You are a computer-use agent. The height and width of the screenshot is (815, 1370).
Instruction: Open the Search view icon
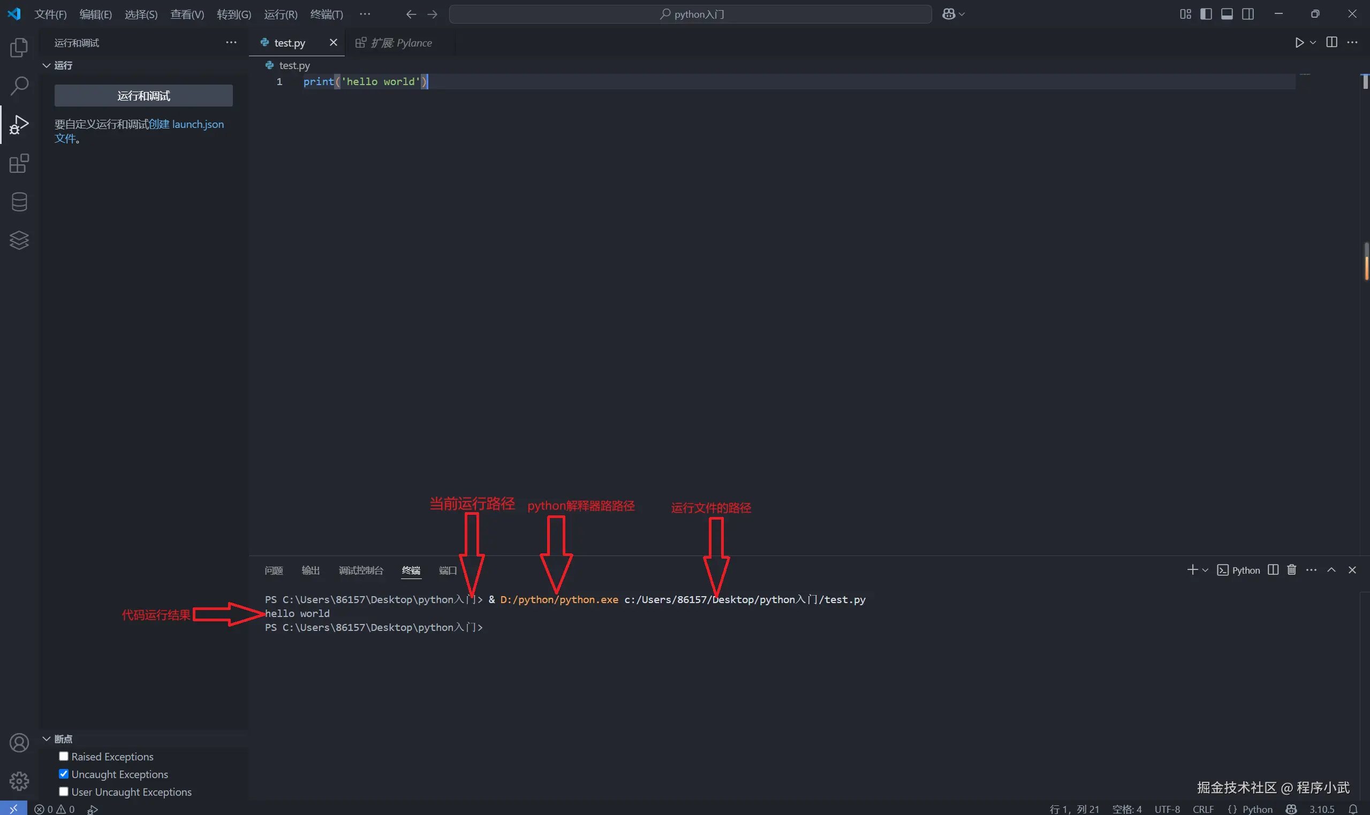(19, 86)
